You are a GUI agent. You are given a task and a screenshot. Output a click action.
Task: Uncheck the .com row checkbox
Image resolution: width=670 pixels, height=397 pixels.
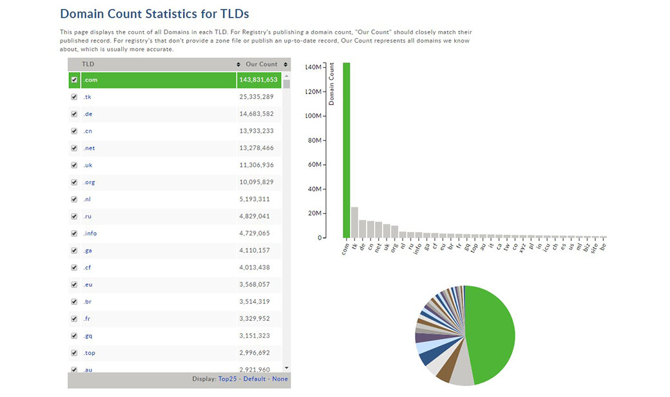pos(74,80)
